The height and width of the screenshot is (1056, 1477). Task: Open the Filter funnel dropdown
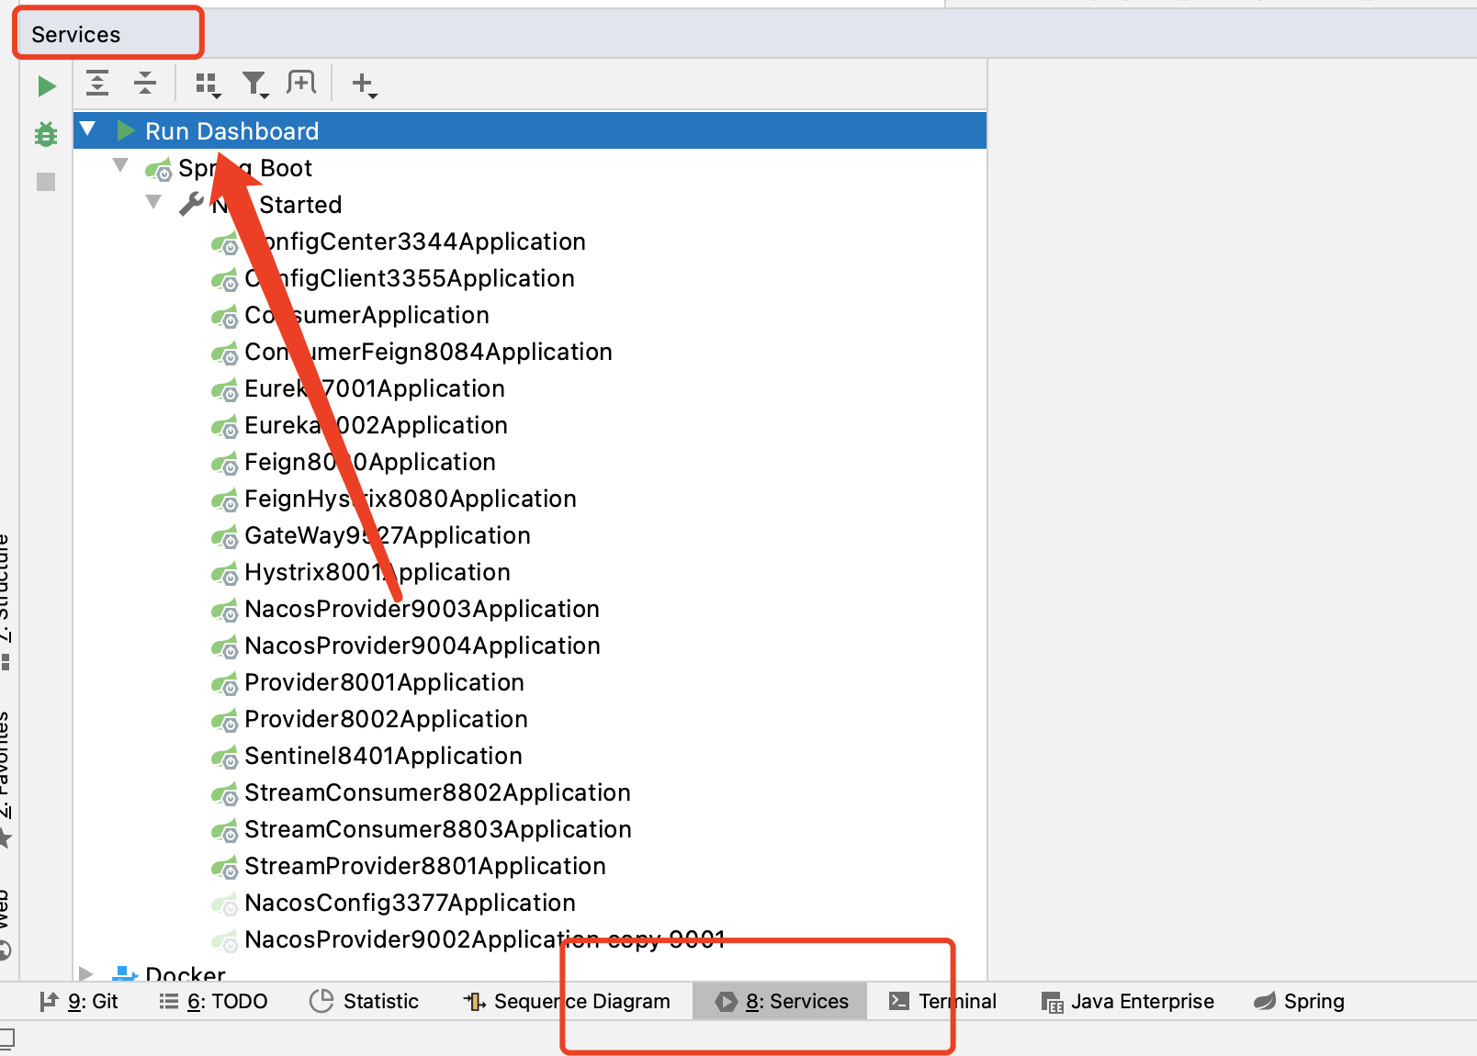click(x=255, y=84)
